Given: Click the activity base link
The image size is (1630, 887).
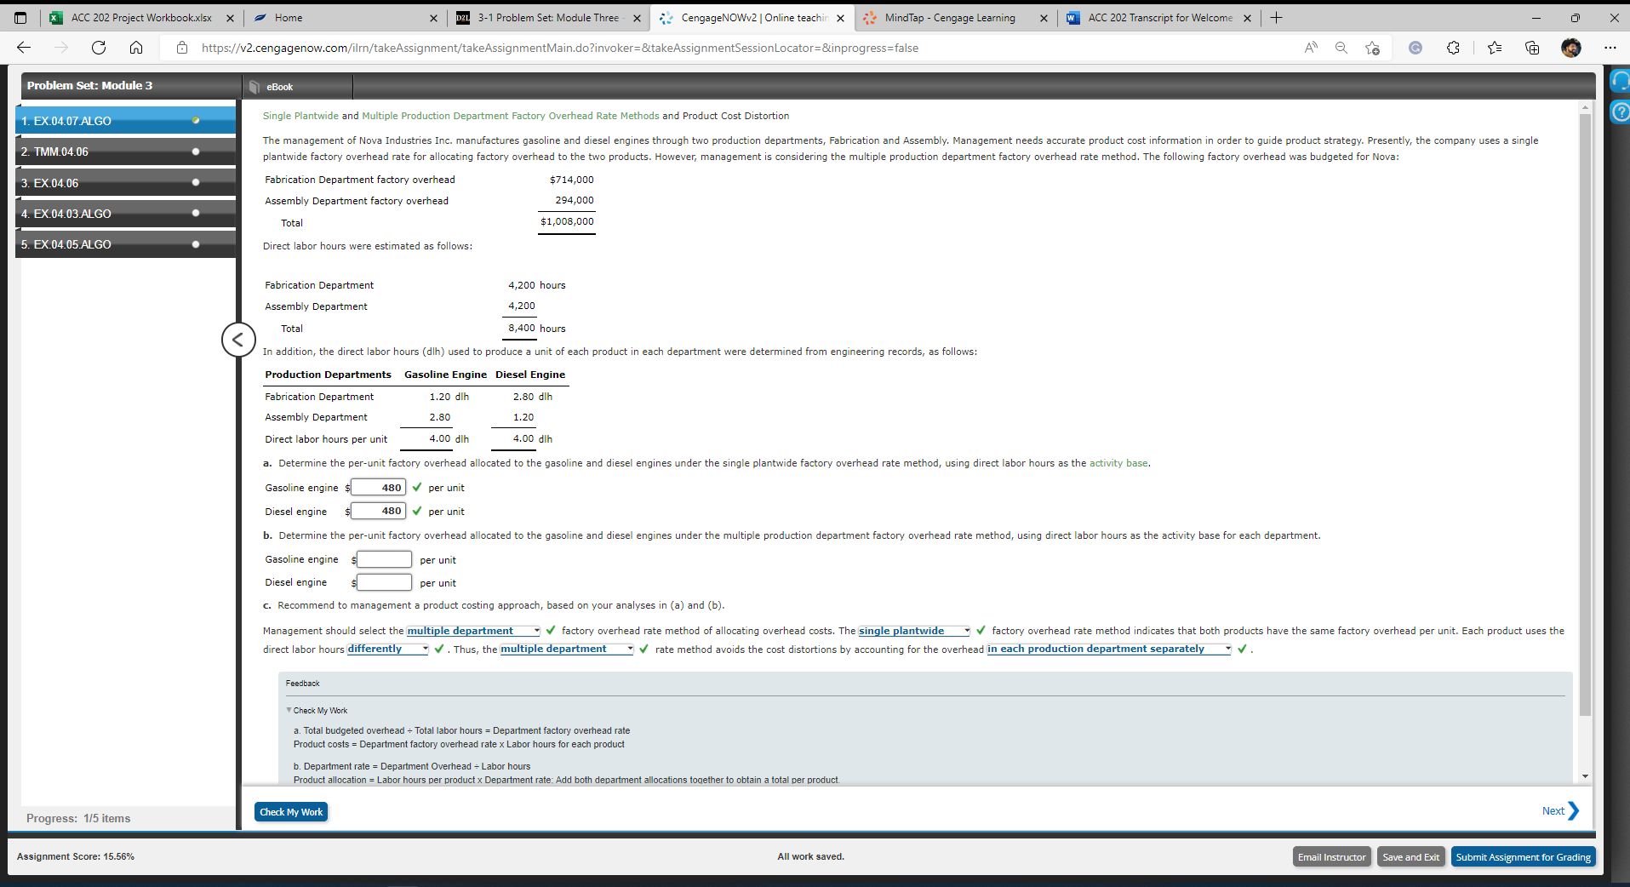Looking at the screenshot, I should [1118, 463].
